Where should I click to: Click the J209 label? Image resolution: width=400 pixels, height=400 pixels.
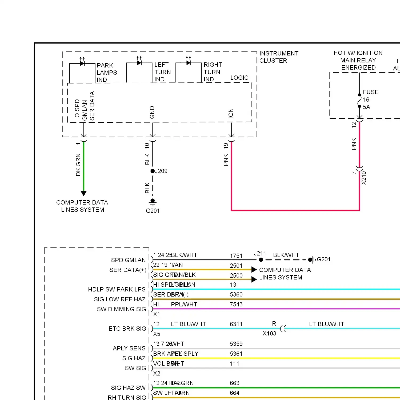[x=161, y=171]
